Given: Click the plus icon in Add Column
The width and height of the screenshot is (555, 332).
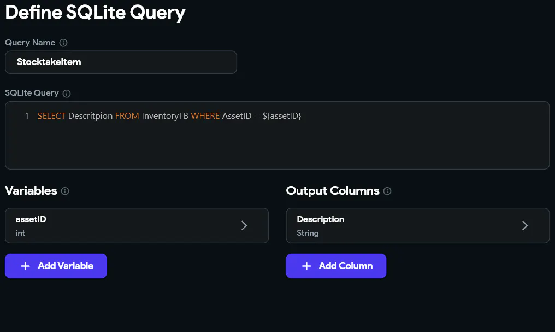Looking at the screenshot, I should click(306, 266).
